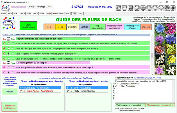This screenshot has width=177, height=113.
Task: Select Oui for 'Vous réagissez facilement' question
Action: pyautogui.click(x=4, y=54)
